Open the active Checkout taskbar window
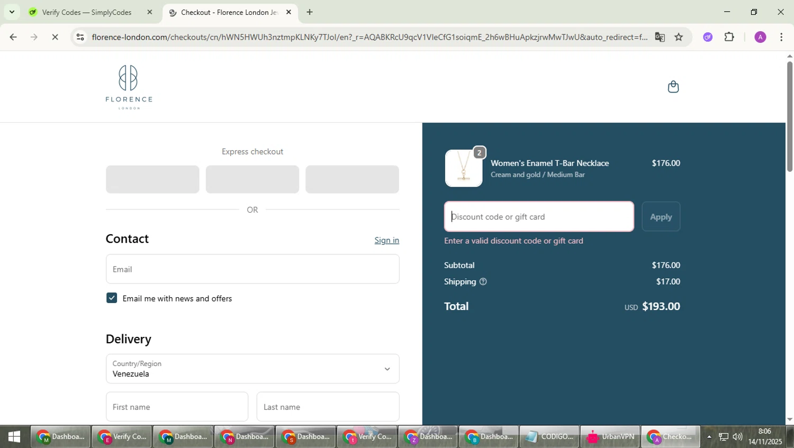The image size is (794, 448). [x=671, y=437]
